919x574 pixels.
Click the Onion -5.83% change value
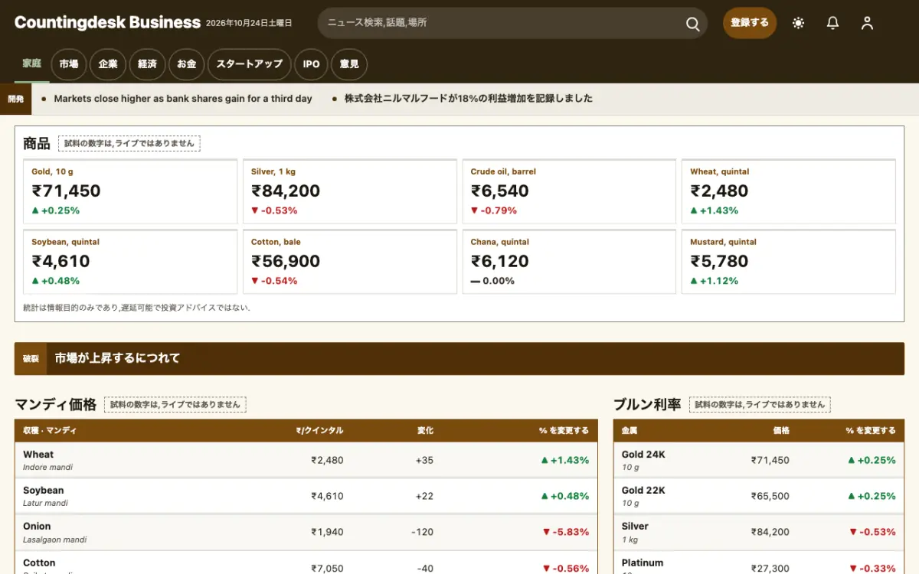coord(566,532)
